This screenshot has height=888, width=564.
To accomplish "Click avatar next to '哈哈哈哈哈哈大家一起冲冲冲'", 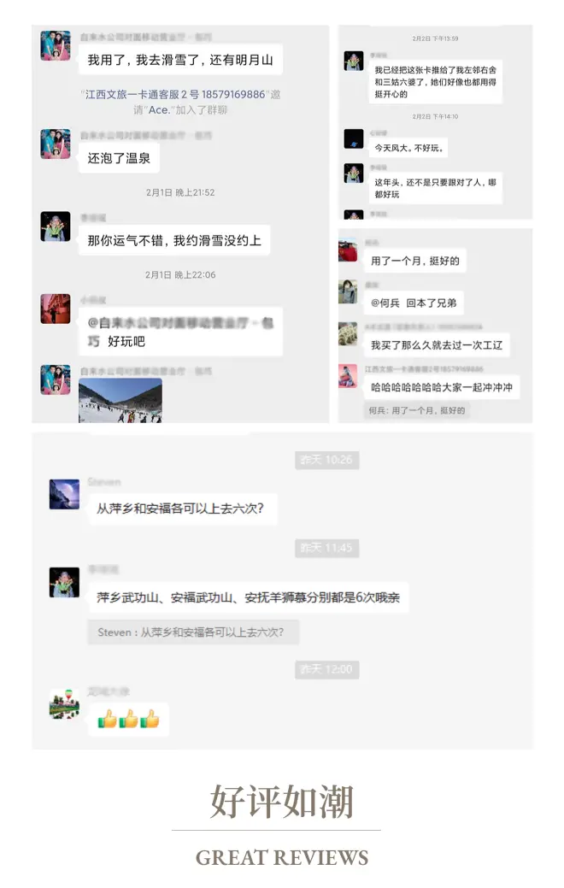I will tap(348, 376).
